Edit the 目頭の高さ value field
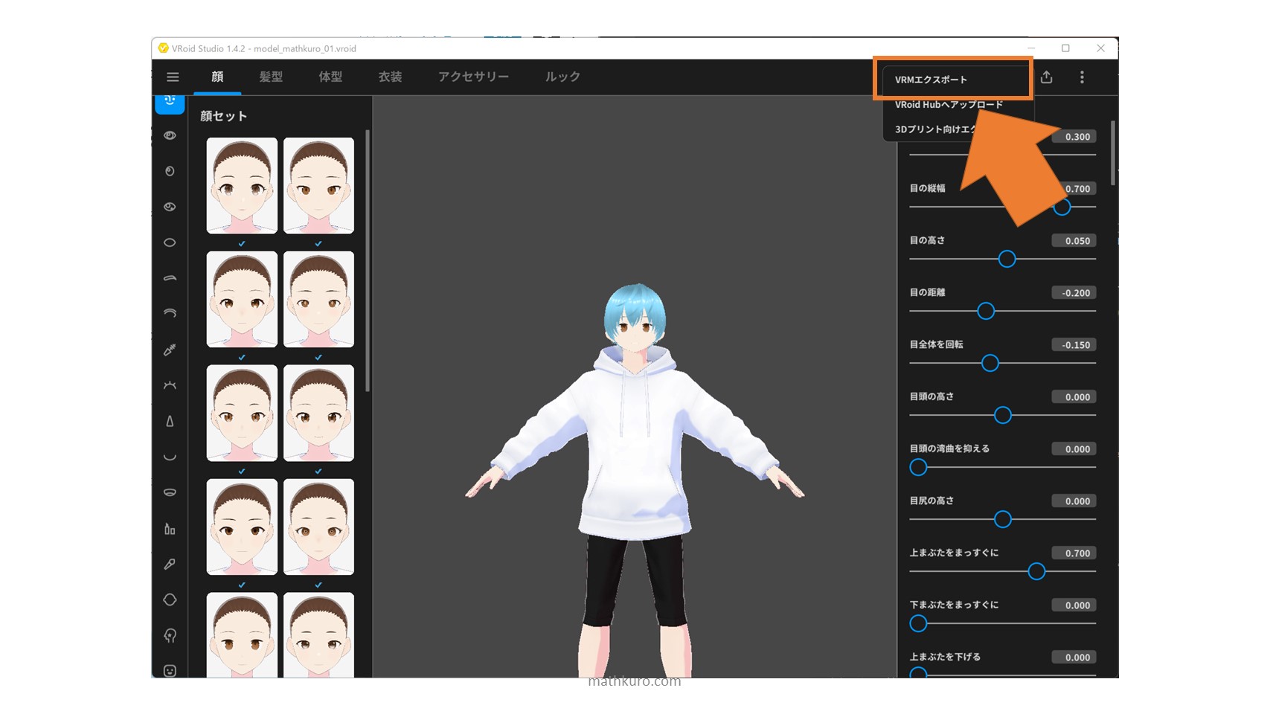The image size is (1270, 714). [1074, 397]
